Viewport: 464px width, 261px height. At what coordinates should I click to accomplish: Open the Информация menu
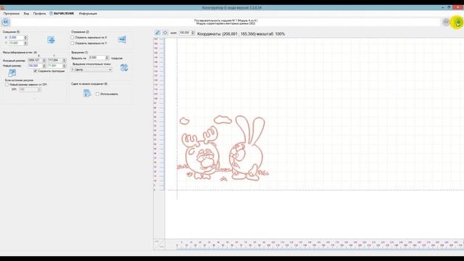click(88, 14)
